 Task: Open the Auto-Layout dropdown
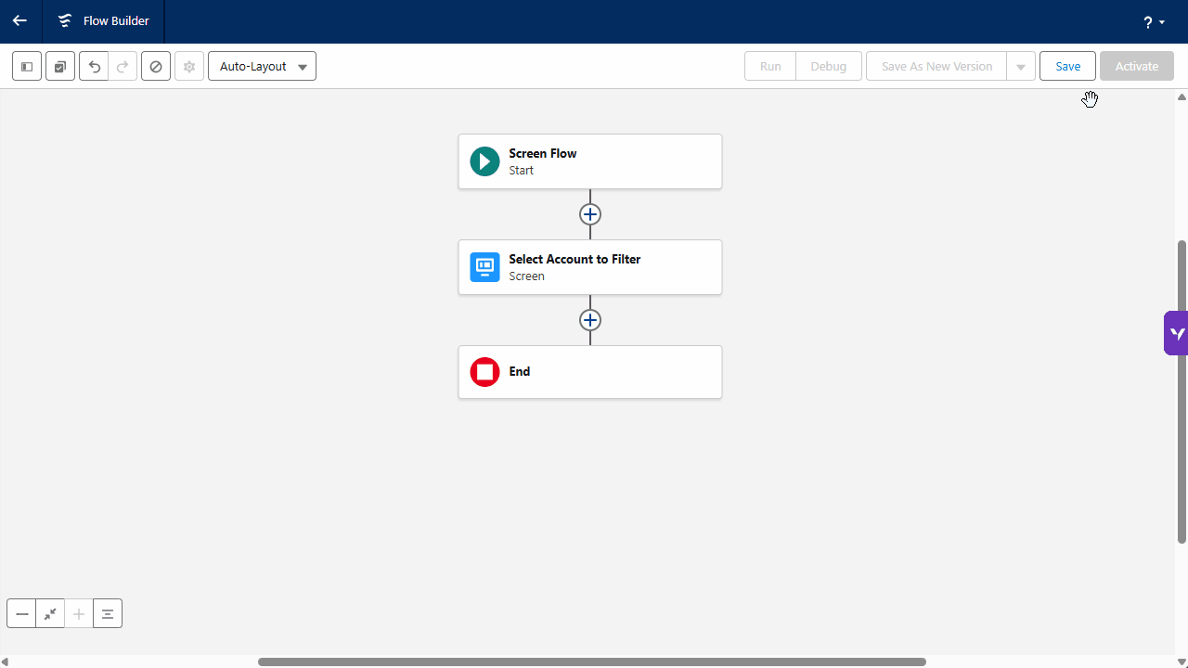(262, 67)
